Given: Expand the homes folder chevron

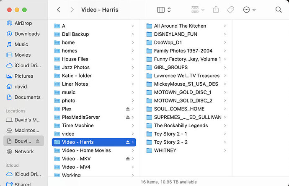Looking at the screenshot, I should (x=133, y=51).
